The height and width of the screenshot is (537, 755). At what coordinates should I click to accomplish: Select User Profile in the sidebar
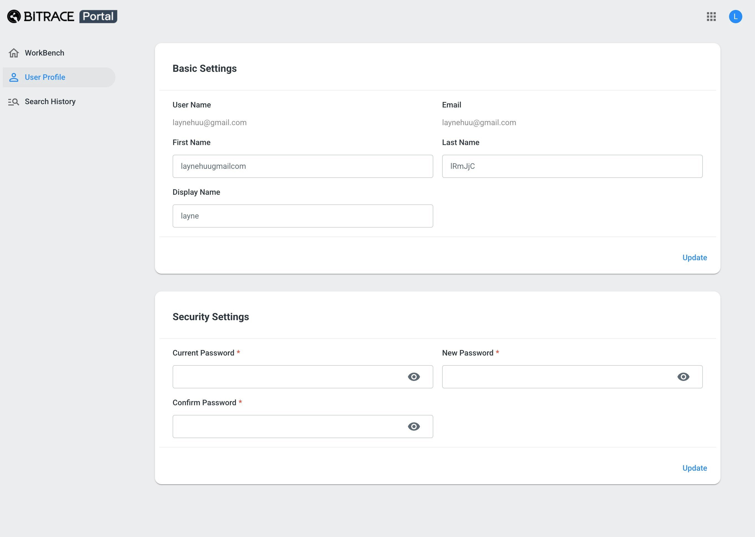click(45, 77)
